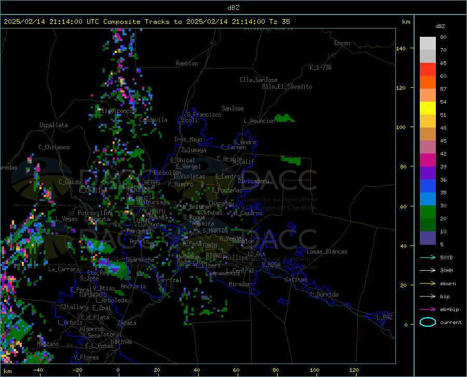Select the light gray 70-80 dBZ legend swatch
The height and width of the screenshot is (377, 467).
coord(428,44)
